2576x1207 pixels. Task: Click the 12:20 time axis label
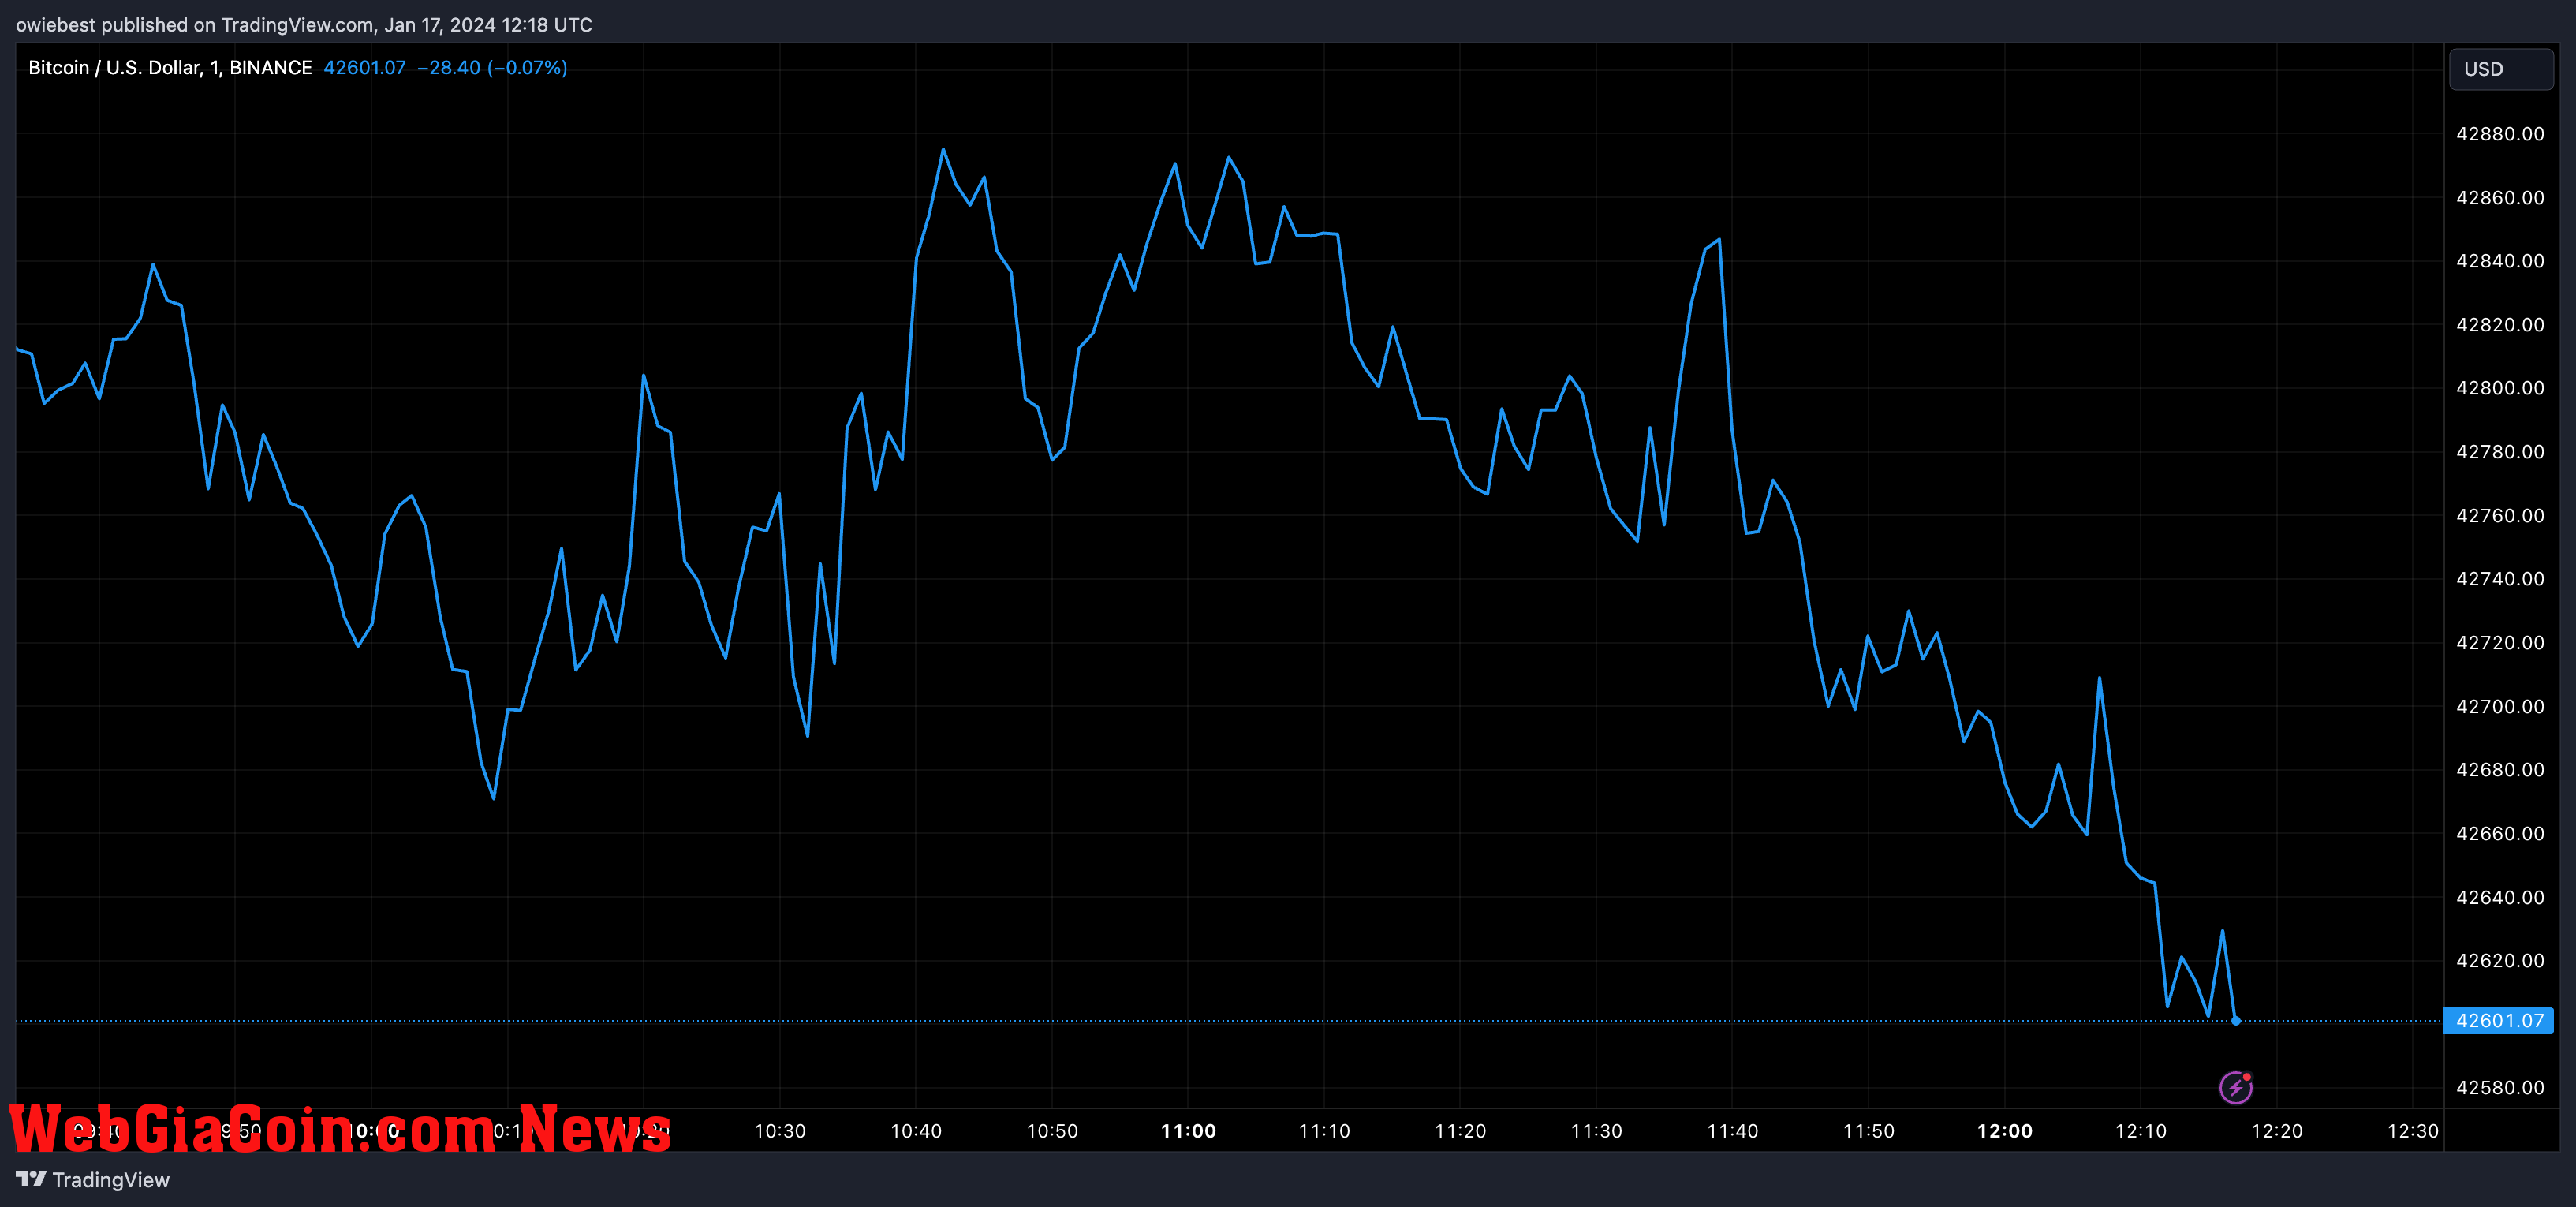2276,1131
